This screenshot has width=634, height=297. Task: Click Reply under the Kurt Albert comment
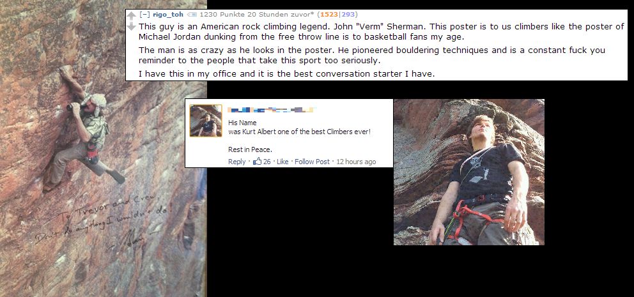(x=236, y=162)
